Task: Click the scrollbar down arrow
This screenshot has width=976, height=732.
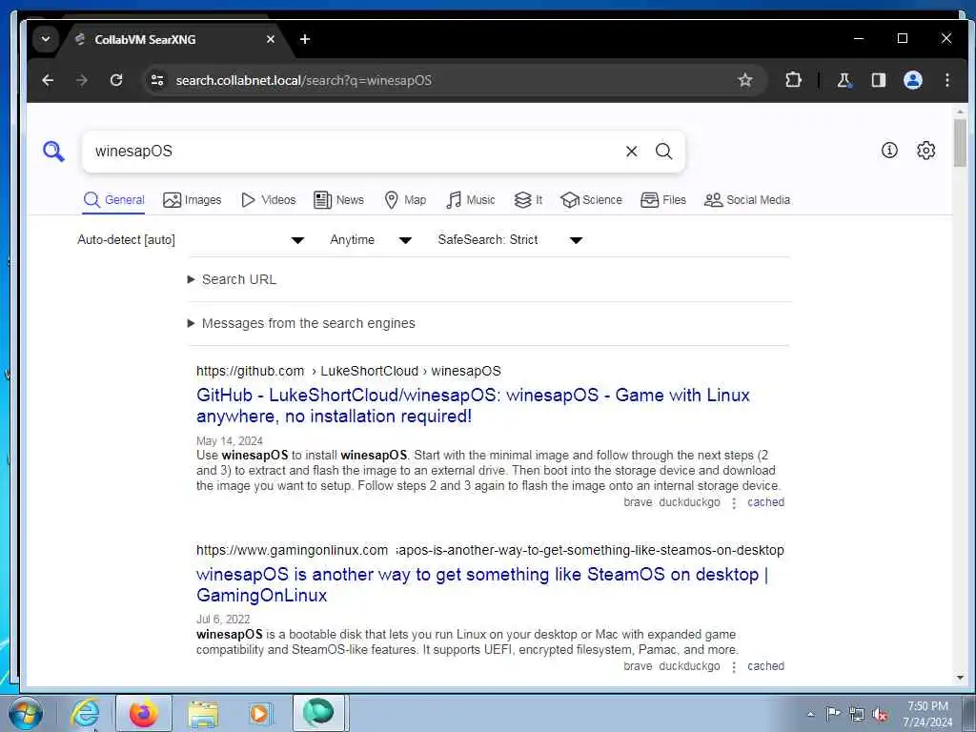Action: (959, 678)
